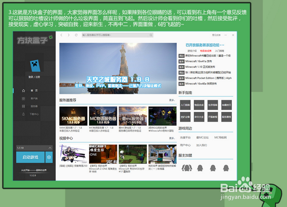
Task: Open 用户中心 link
Action: click(x=185, y=145)
